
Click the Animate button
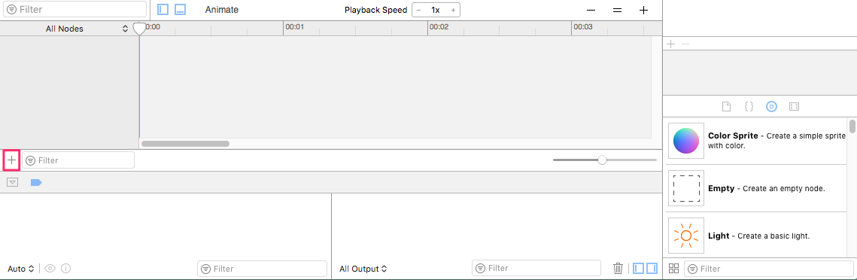coord(222,10)
